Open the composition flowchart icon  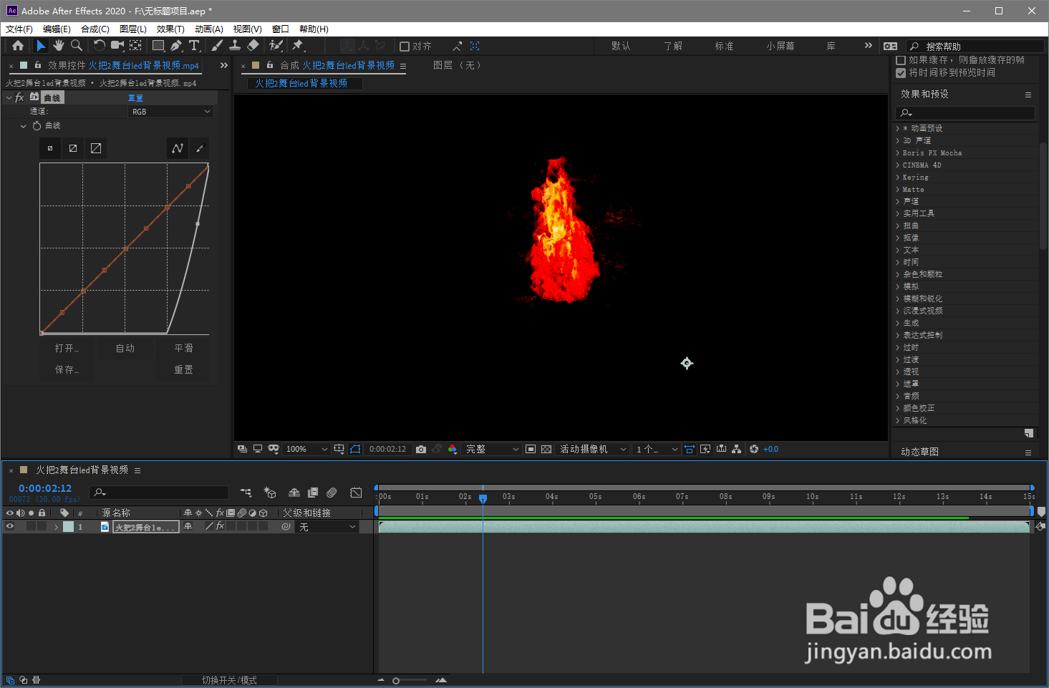[x=737, y=449]
